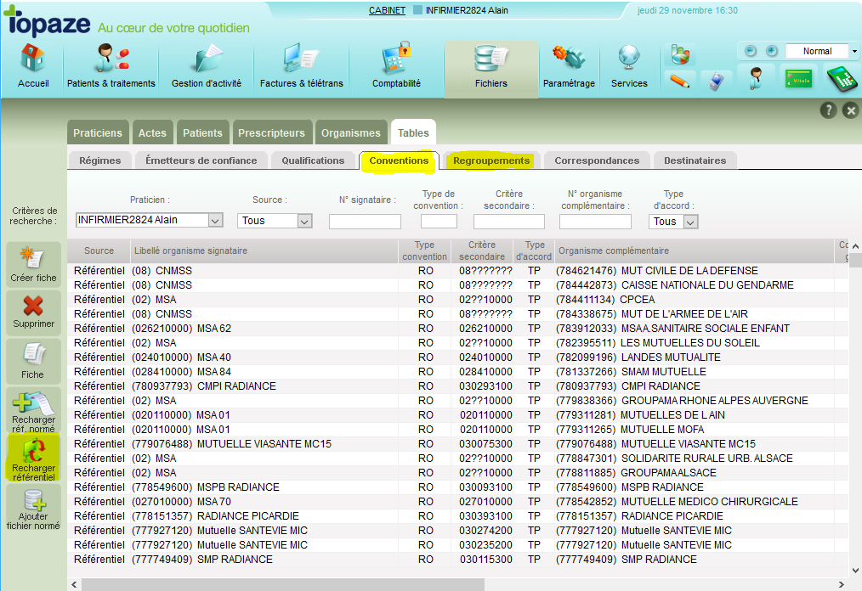
Task: Click the green Vitale card icon
Action: click(x=798, y=80)
